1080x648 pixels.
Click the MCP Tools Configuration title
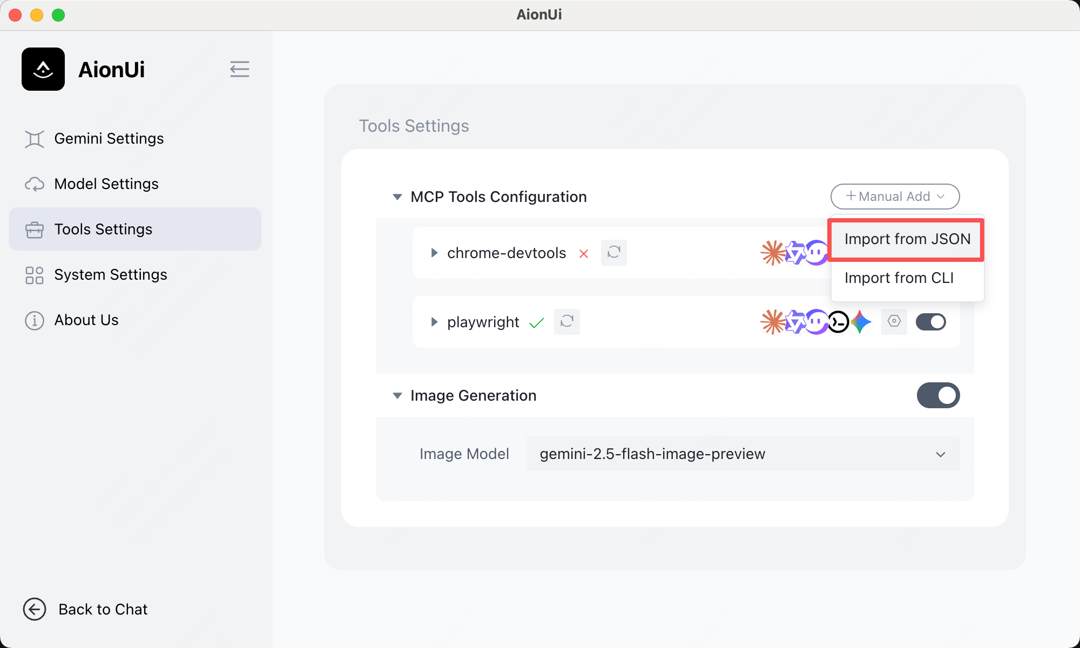pos(499,197)
